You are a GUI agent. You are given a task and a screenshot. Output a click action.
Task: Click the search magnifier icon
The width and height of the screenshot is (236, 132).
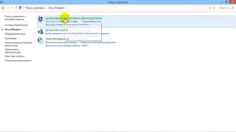[233, 8]
